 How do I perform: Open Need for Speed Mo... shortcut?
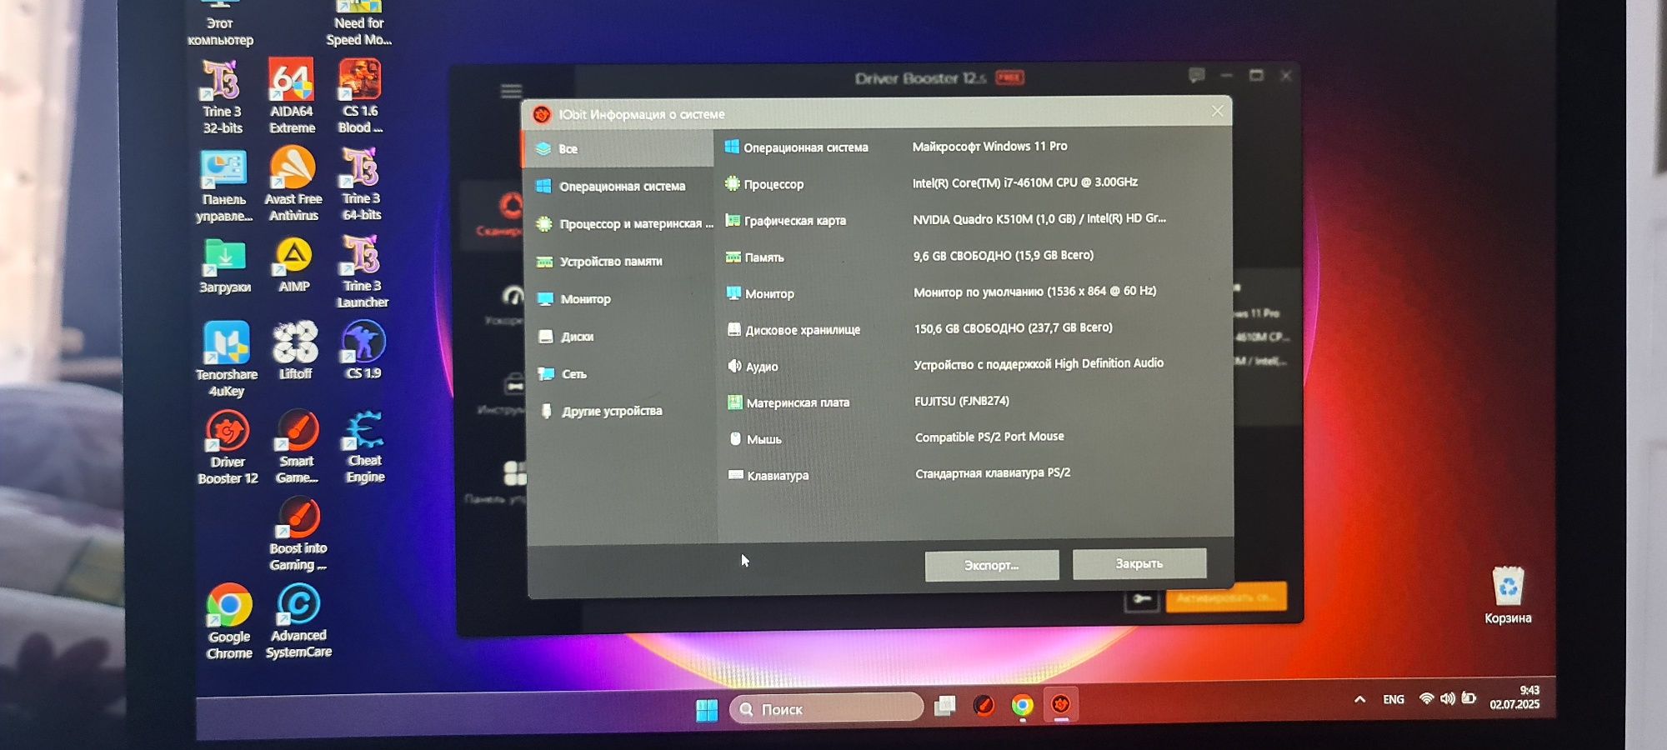point(359,23)
